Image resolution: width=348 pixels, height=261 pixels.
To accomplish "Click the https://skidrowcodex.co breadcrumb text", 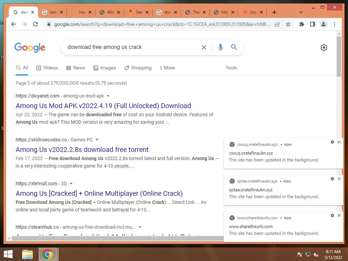I will (x=41, y=140).
